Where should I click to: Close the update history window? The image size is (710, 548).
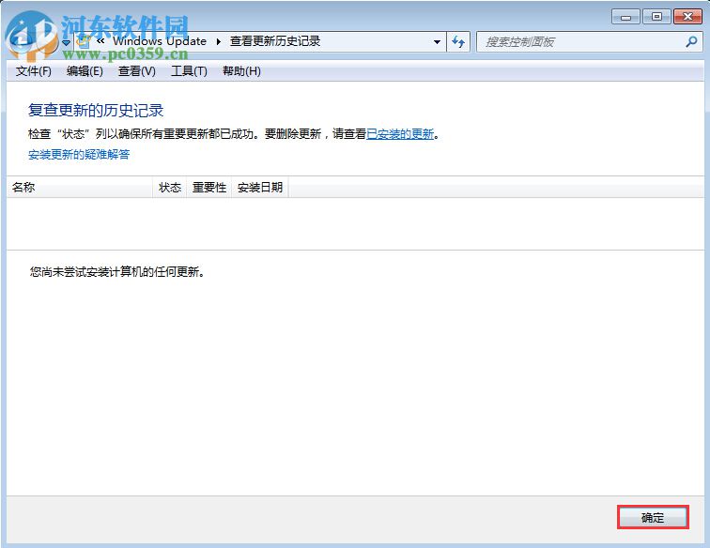click(687, 17)
